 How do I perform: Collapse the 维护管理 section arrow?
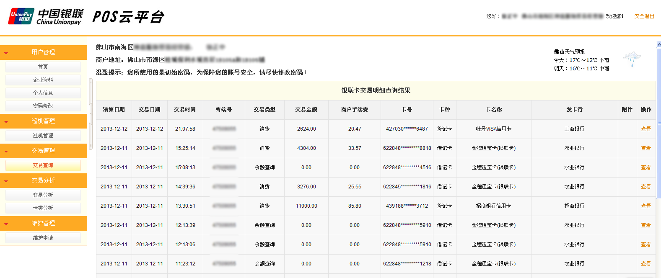(6, 224)
